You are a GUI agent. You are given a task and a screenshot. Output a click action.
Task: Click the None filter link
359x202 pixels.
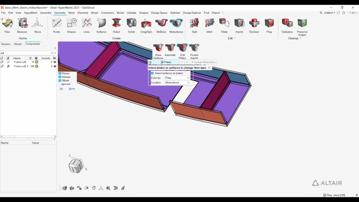[72, 89]
